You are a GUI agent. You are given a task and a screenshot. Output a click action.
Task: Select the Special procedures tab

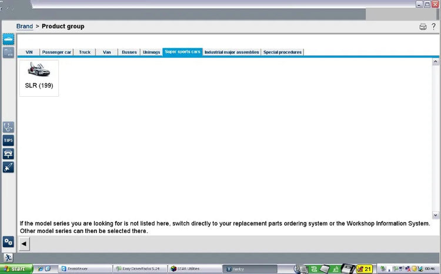tap(282, 52)
